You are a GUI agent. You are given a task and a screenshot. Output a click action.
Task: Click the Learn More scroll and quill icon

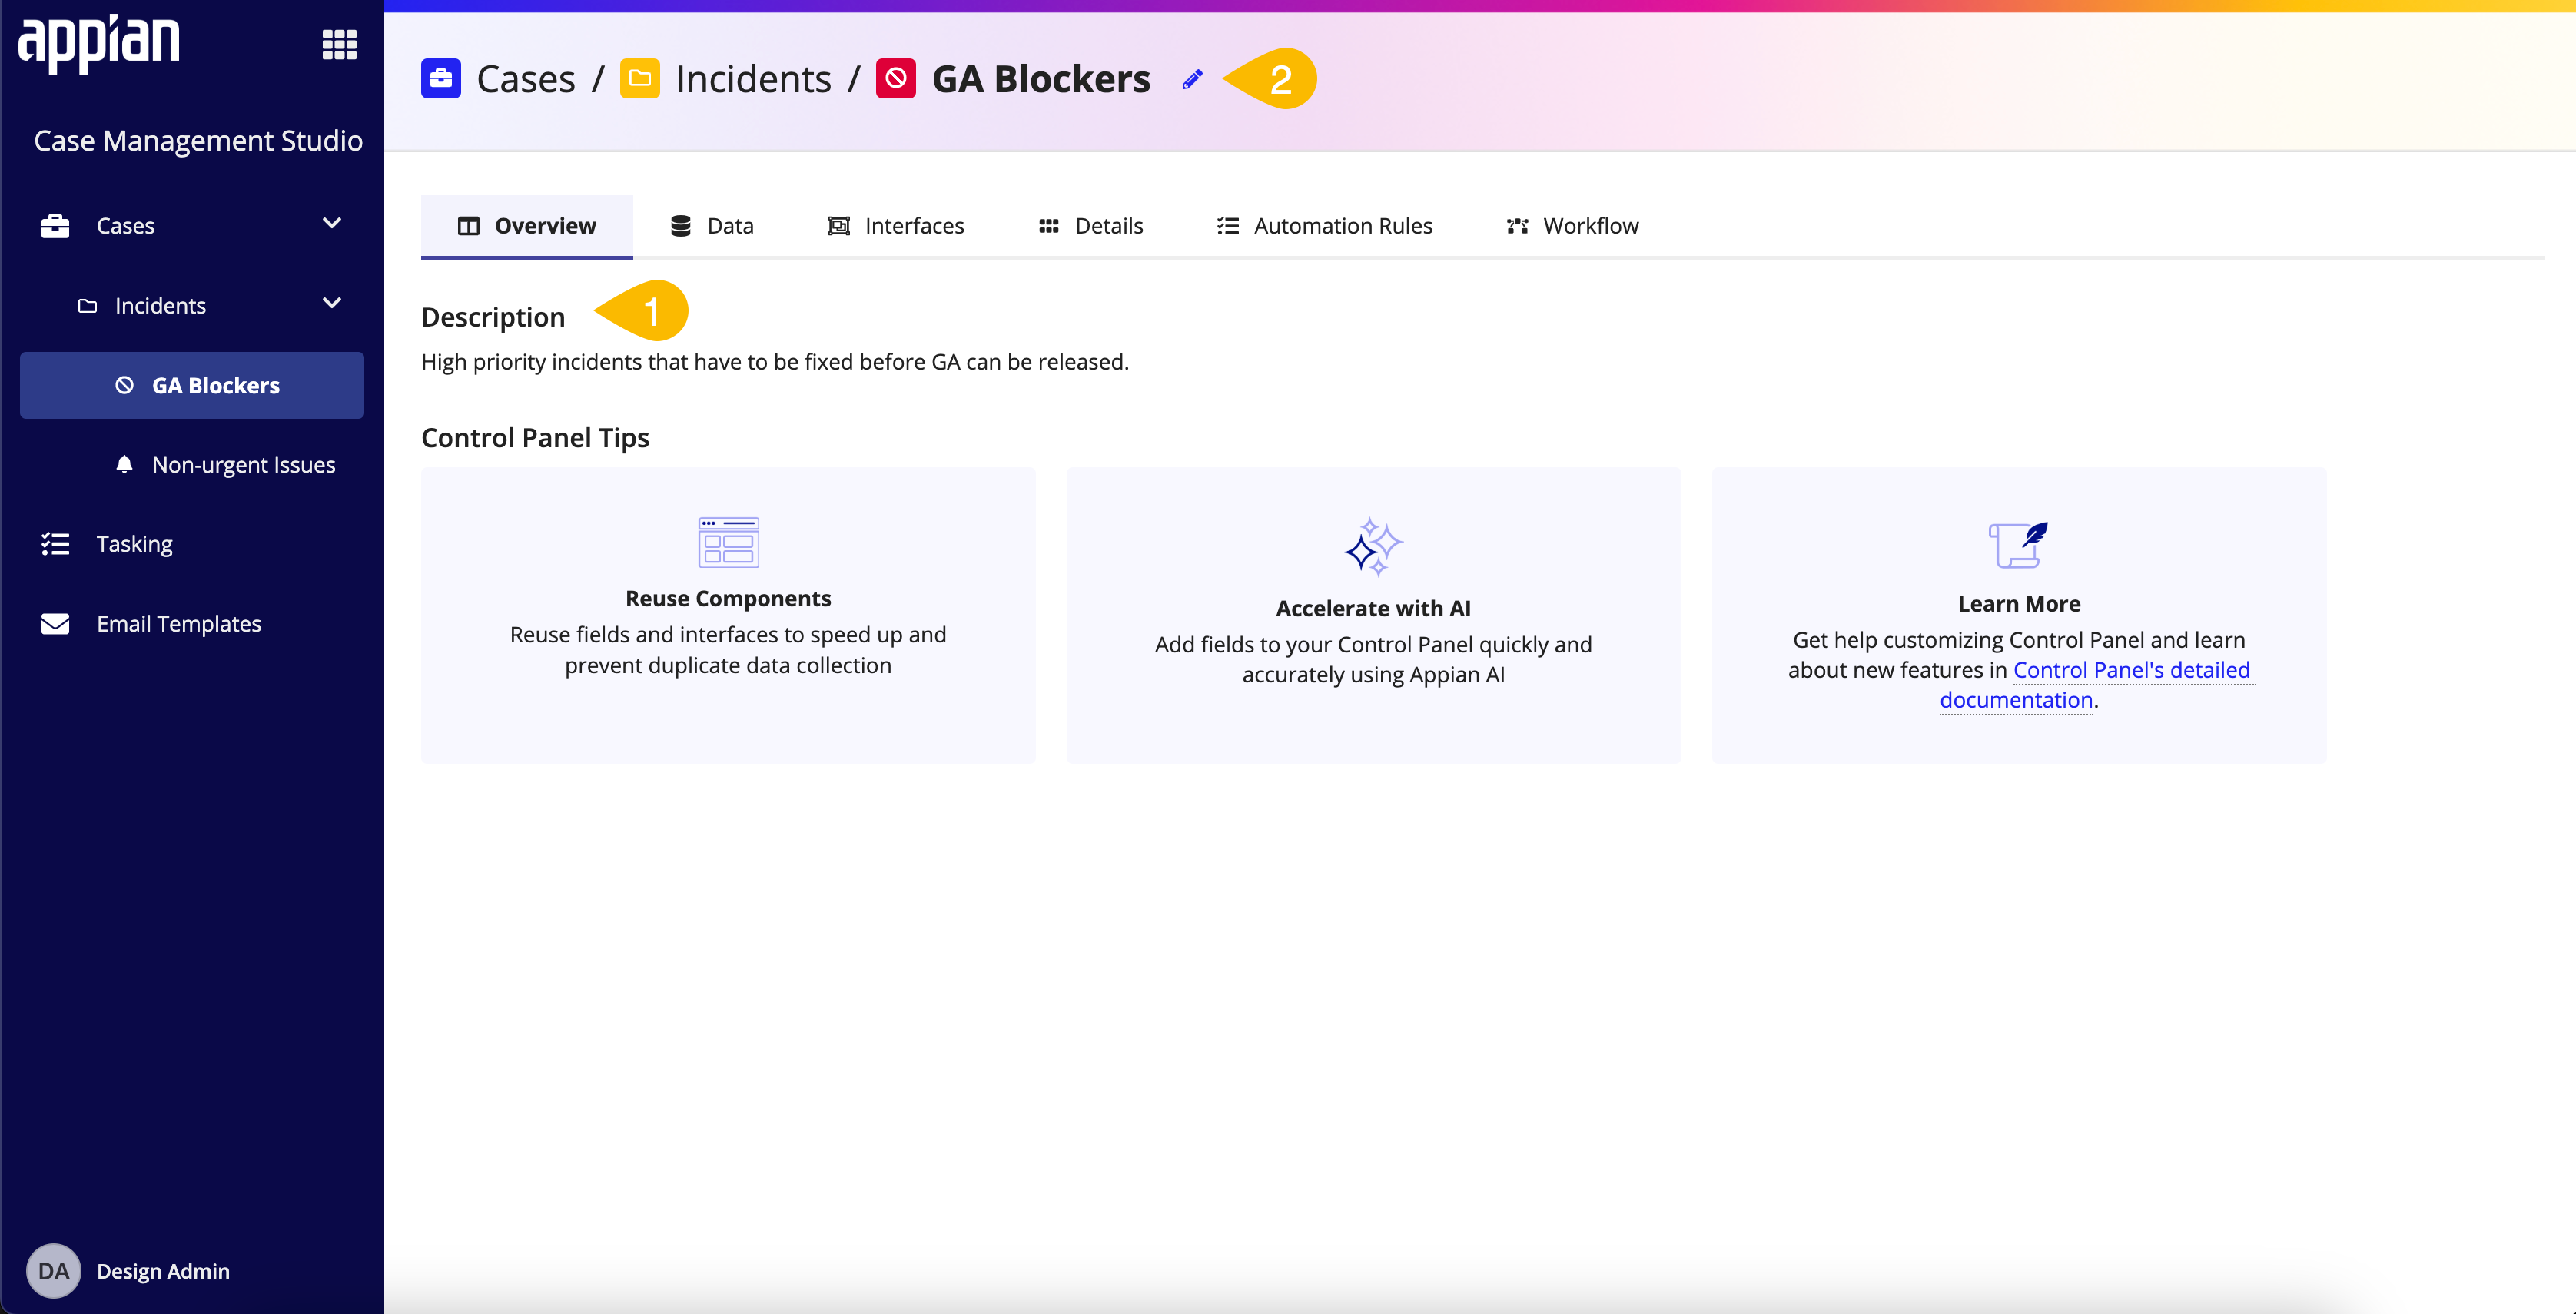click(2018, 545)
